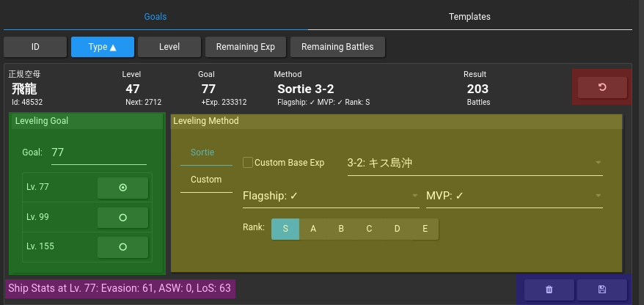Choose rank S

click(x=285, y=229)
